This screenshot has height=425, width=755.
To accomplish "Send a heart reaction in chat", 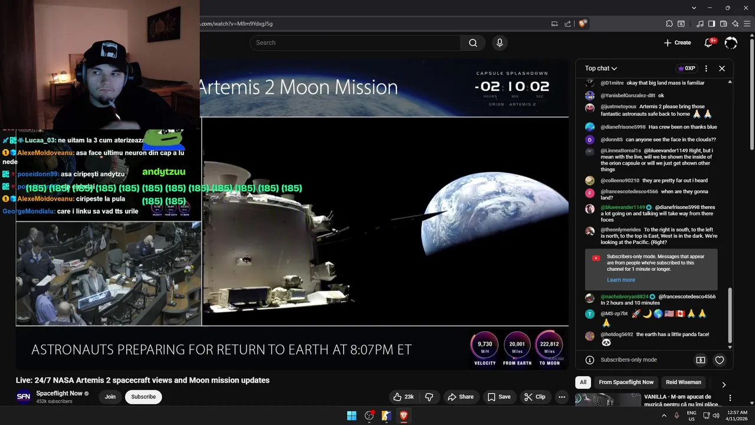I will click(720, 360).
